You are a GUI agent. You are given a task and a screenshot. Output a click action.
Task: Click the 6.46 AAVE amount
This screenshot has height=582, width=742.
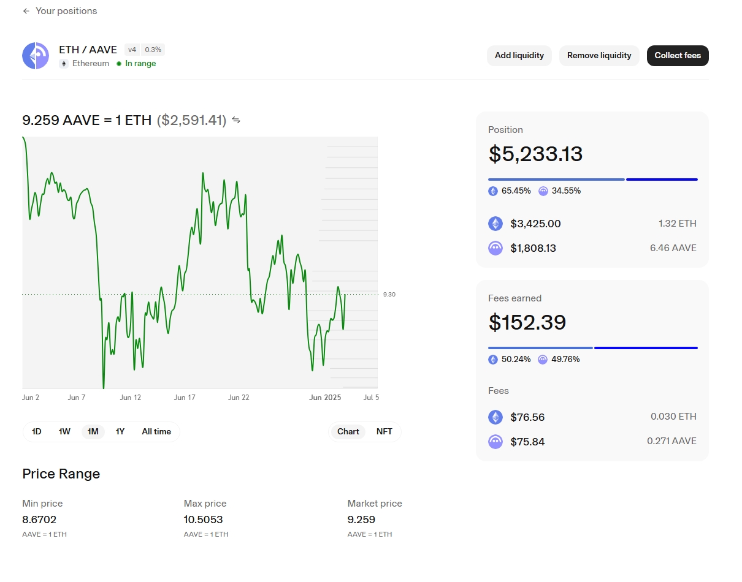point(673,248)
